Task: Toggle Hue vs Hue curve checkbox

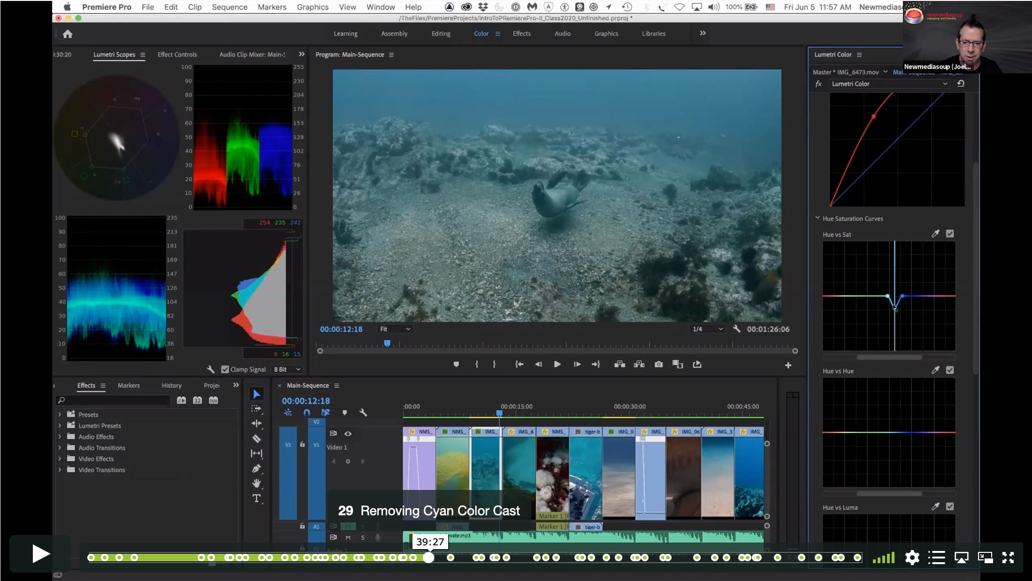Action: coord(950,370)
